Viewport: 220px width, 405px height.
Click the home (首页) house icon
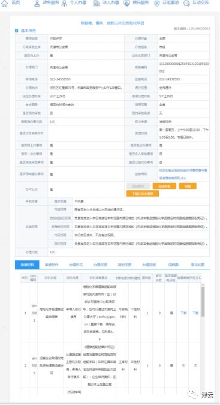pos(4,3)
